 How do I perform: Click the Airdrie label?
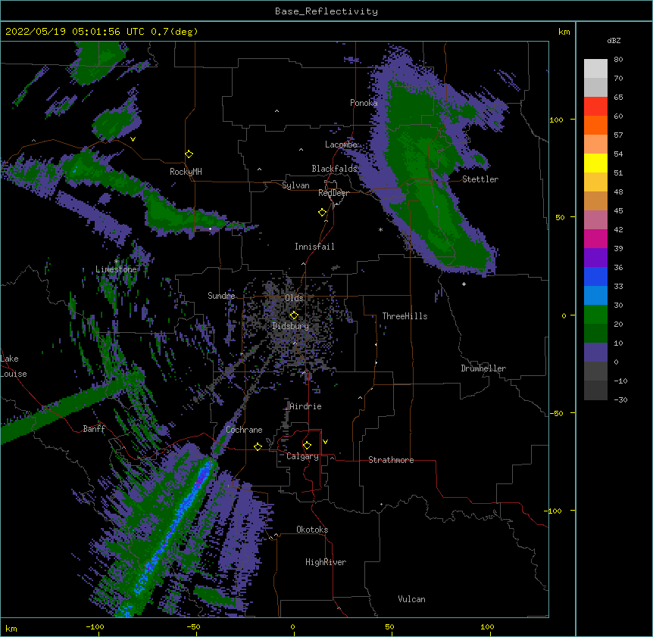coord(306,406)
